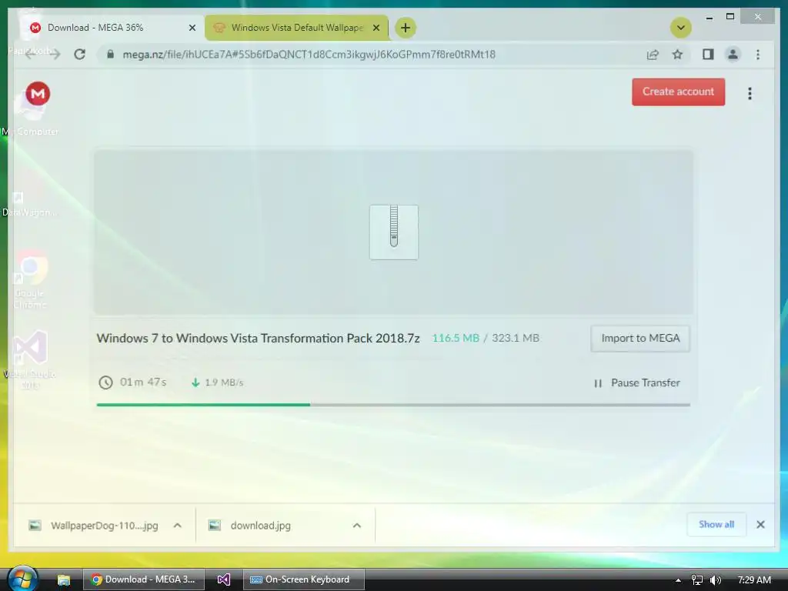Expand options for download.jpg item
This screenshot has width=788, height=591.
357,526
